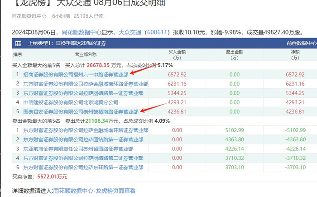Image resolution: width=317 pixels, height=197 pixels.
Task: Click the 卖出金额 column header
Action: coord(235,55)
